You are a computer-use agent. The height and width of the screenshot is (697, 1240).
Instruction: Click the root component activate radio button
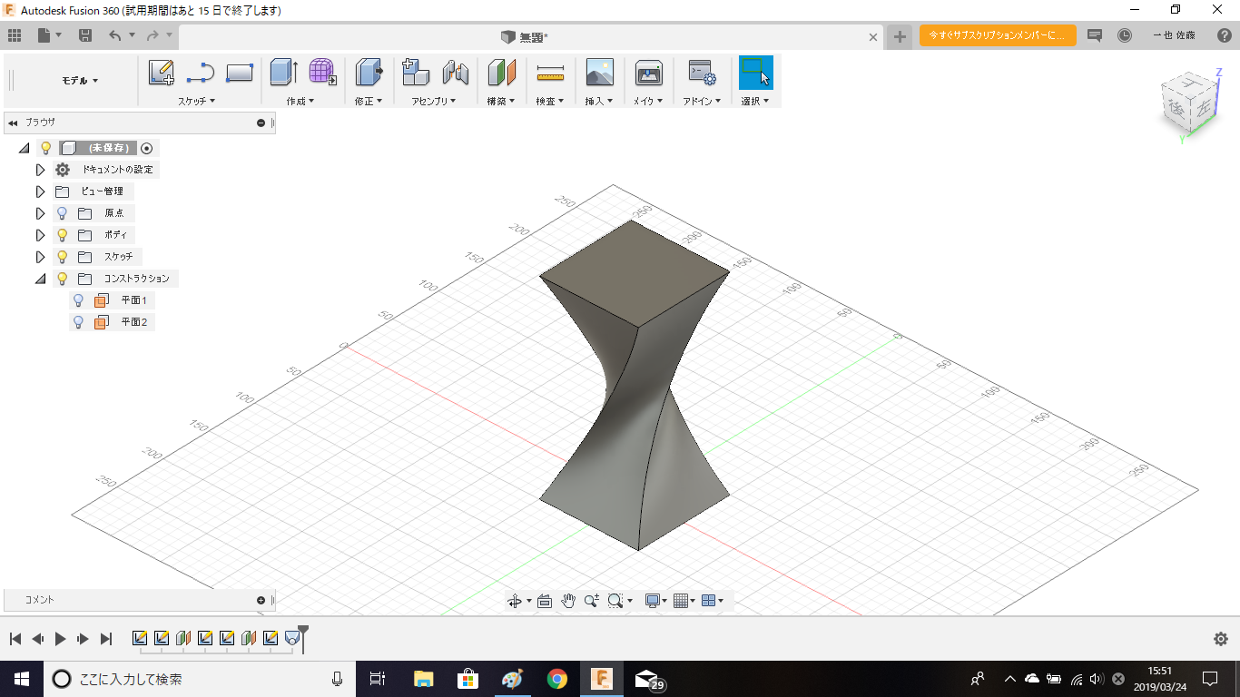coord(147,148)
